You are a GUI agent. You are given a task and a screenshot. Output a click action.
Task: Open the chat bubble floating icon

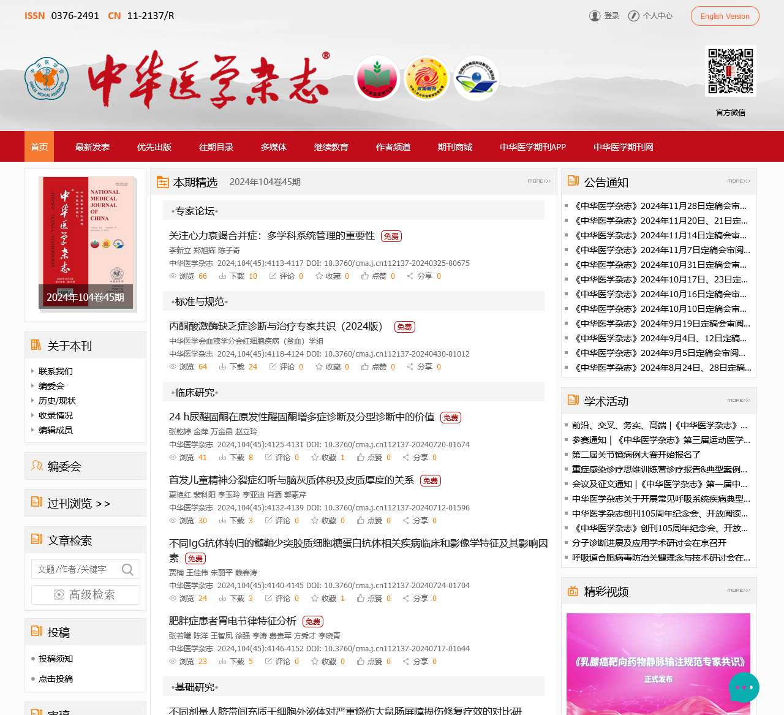click(744, 687)
